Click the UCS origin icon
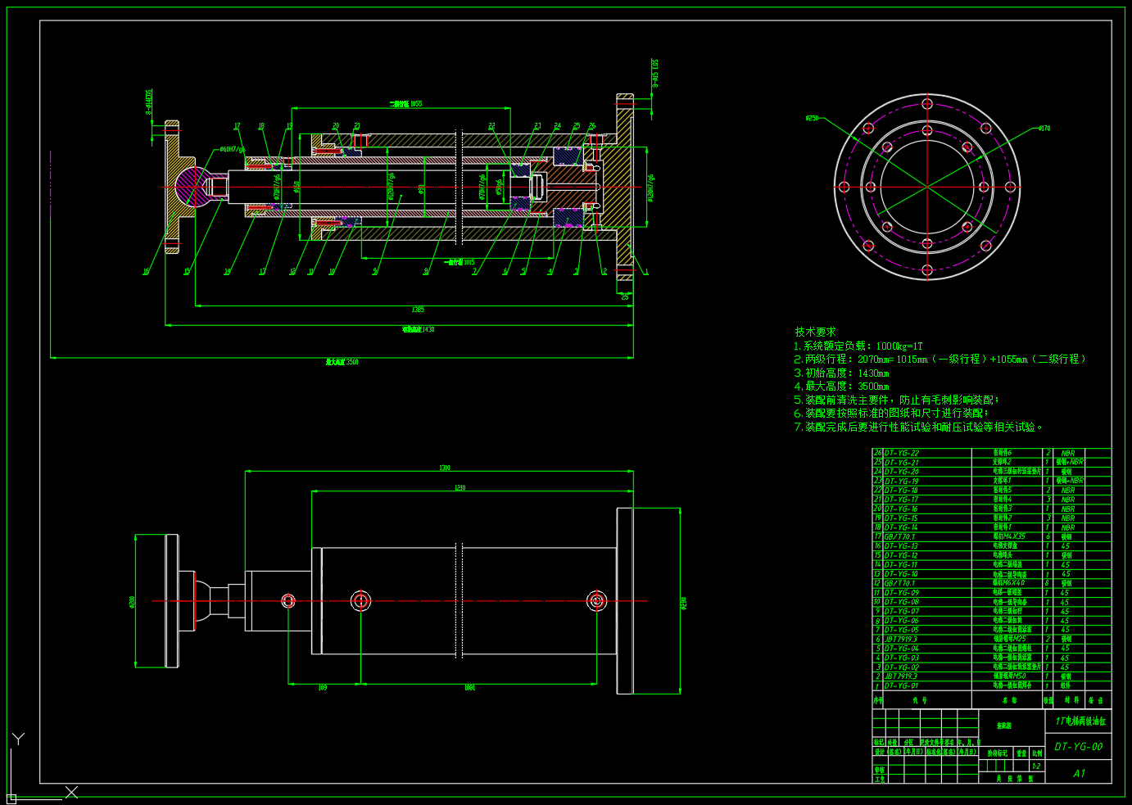 coord(11,798)
